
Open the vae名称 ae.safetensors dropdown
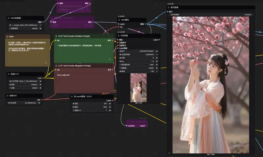coord(24,103)
